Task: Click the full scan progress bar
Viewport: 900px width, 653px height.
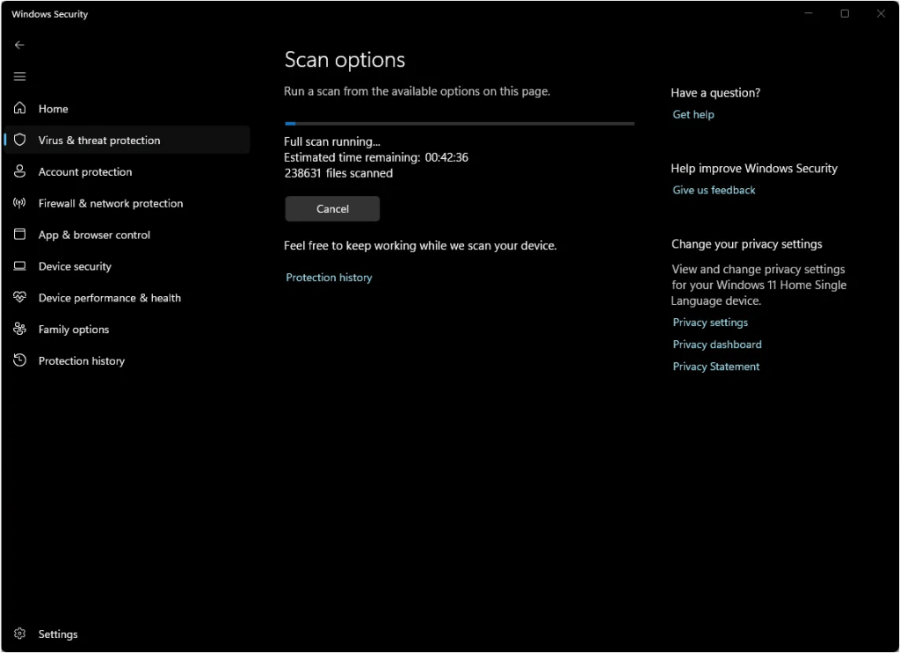Action: [x=459, y=124]
